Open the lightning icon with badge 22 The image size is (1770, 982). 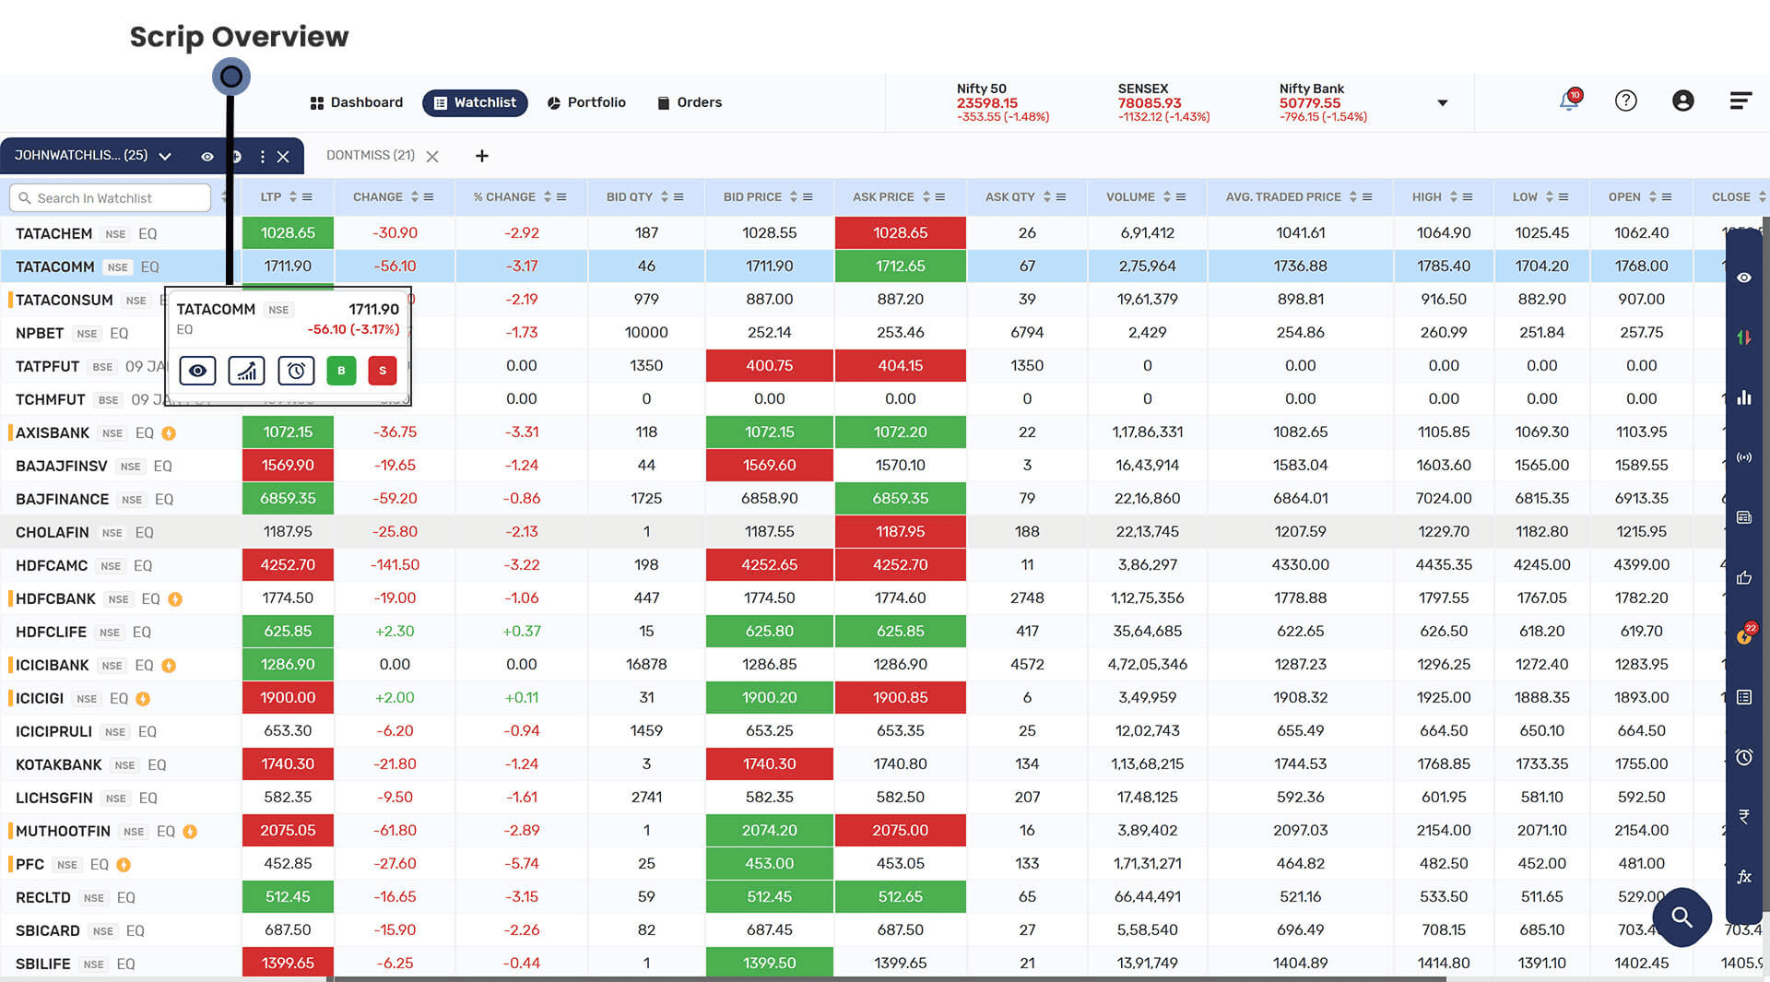[x=1745, y=634]
